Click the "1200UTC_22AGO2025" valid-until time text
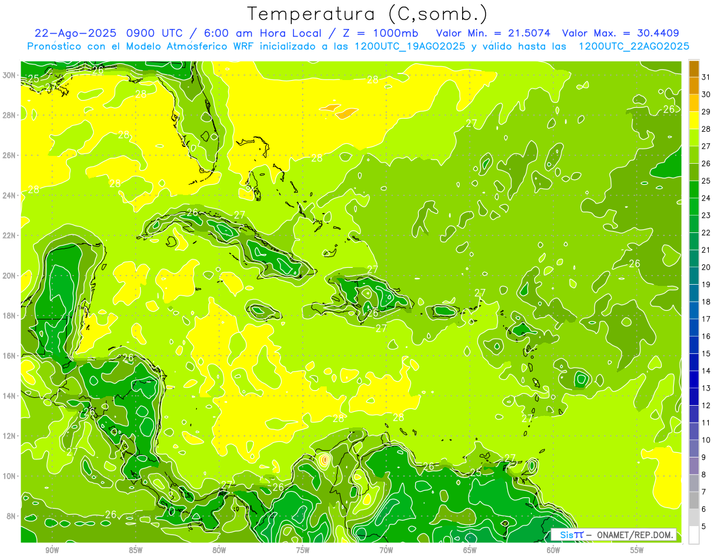Viewport: 722px width, 558px height. (634, 46)
